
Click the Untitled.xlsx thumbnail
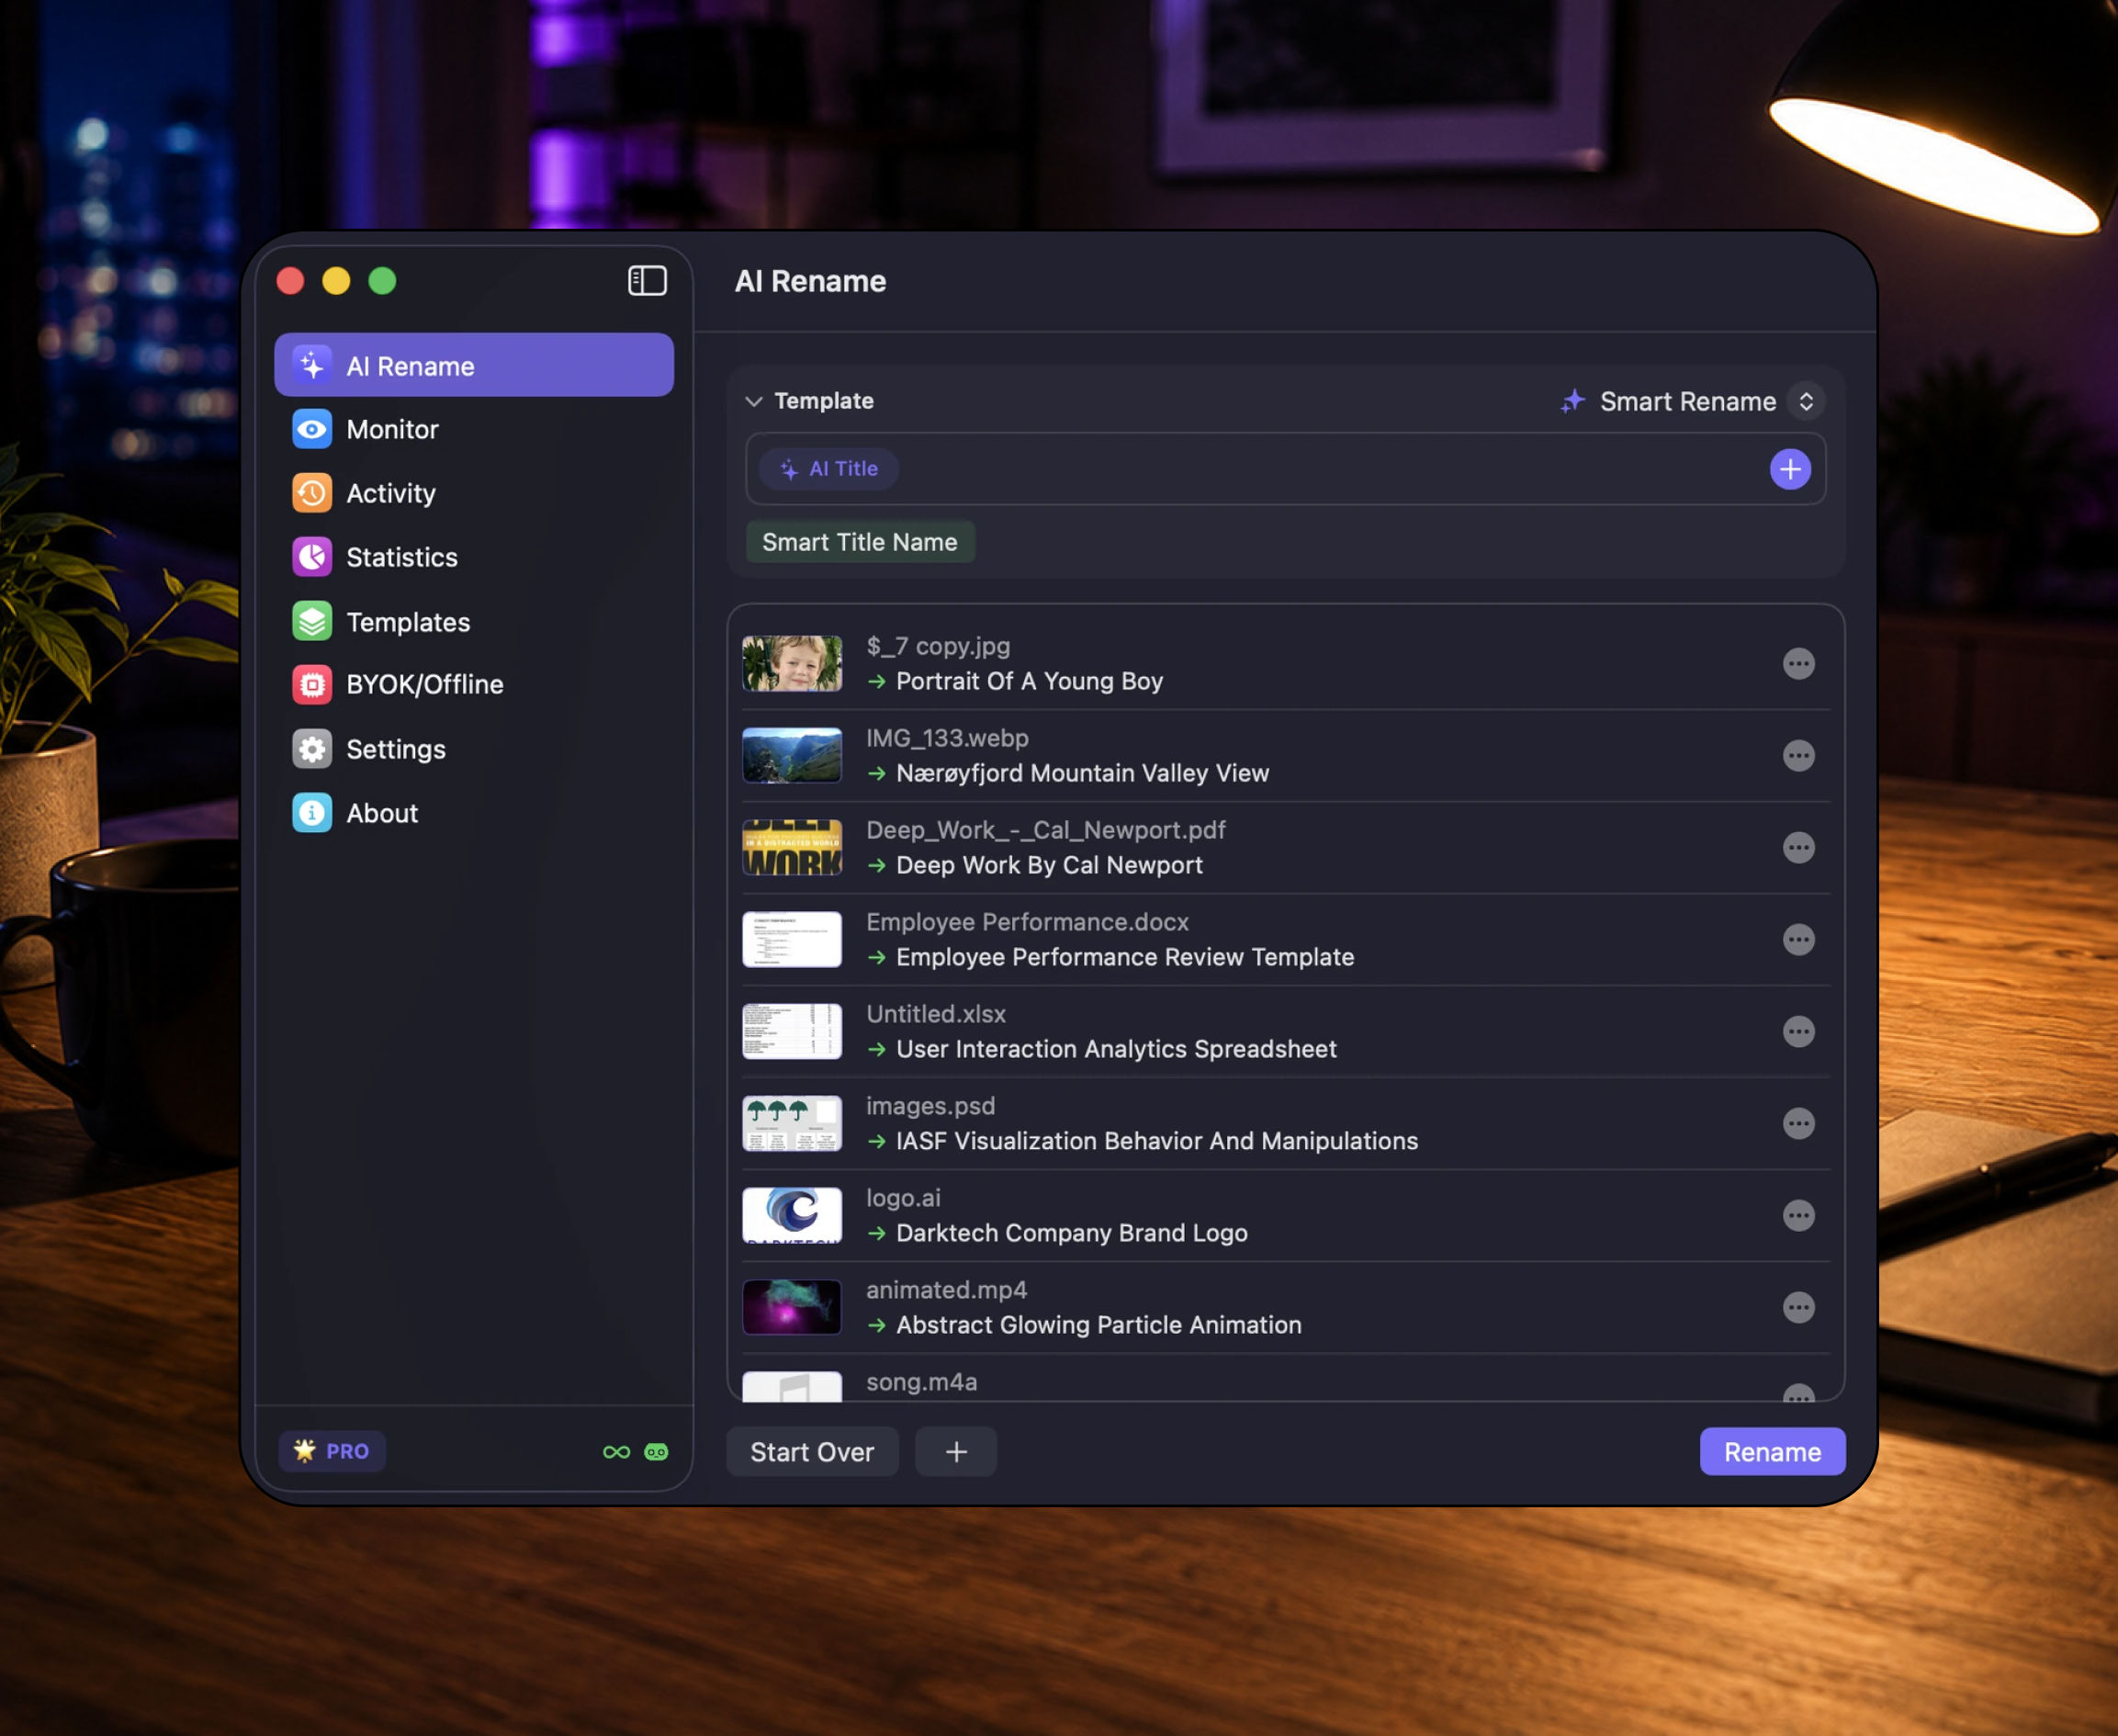[x=792, y=1032]
